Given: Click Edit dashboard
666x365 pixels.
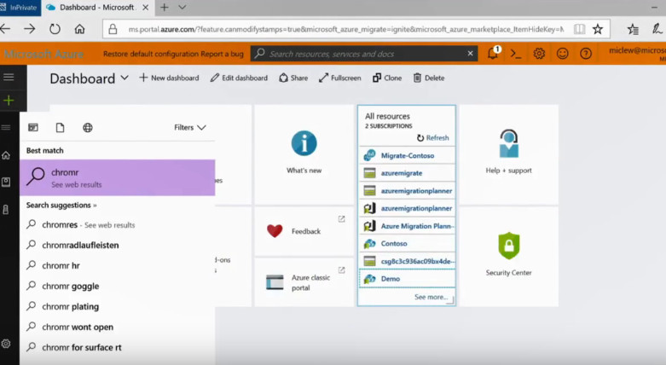Looking at the screenshot, I should 239,78.
